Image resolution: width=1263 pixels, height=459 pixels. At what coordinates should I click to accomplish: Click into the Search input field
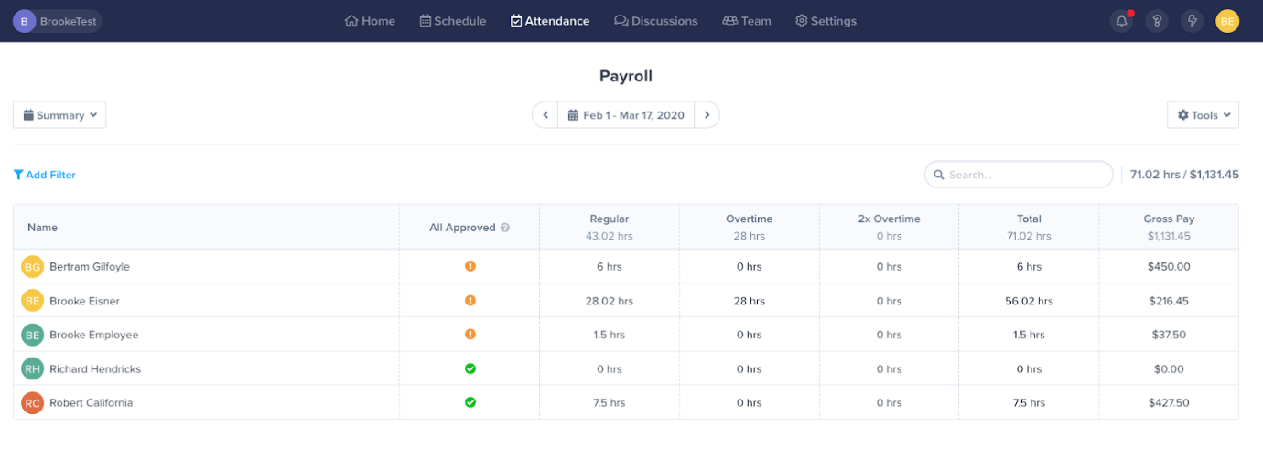(1019, 174)
